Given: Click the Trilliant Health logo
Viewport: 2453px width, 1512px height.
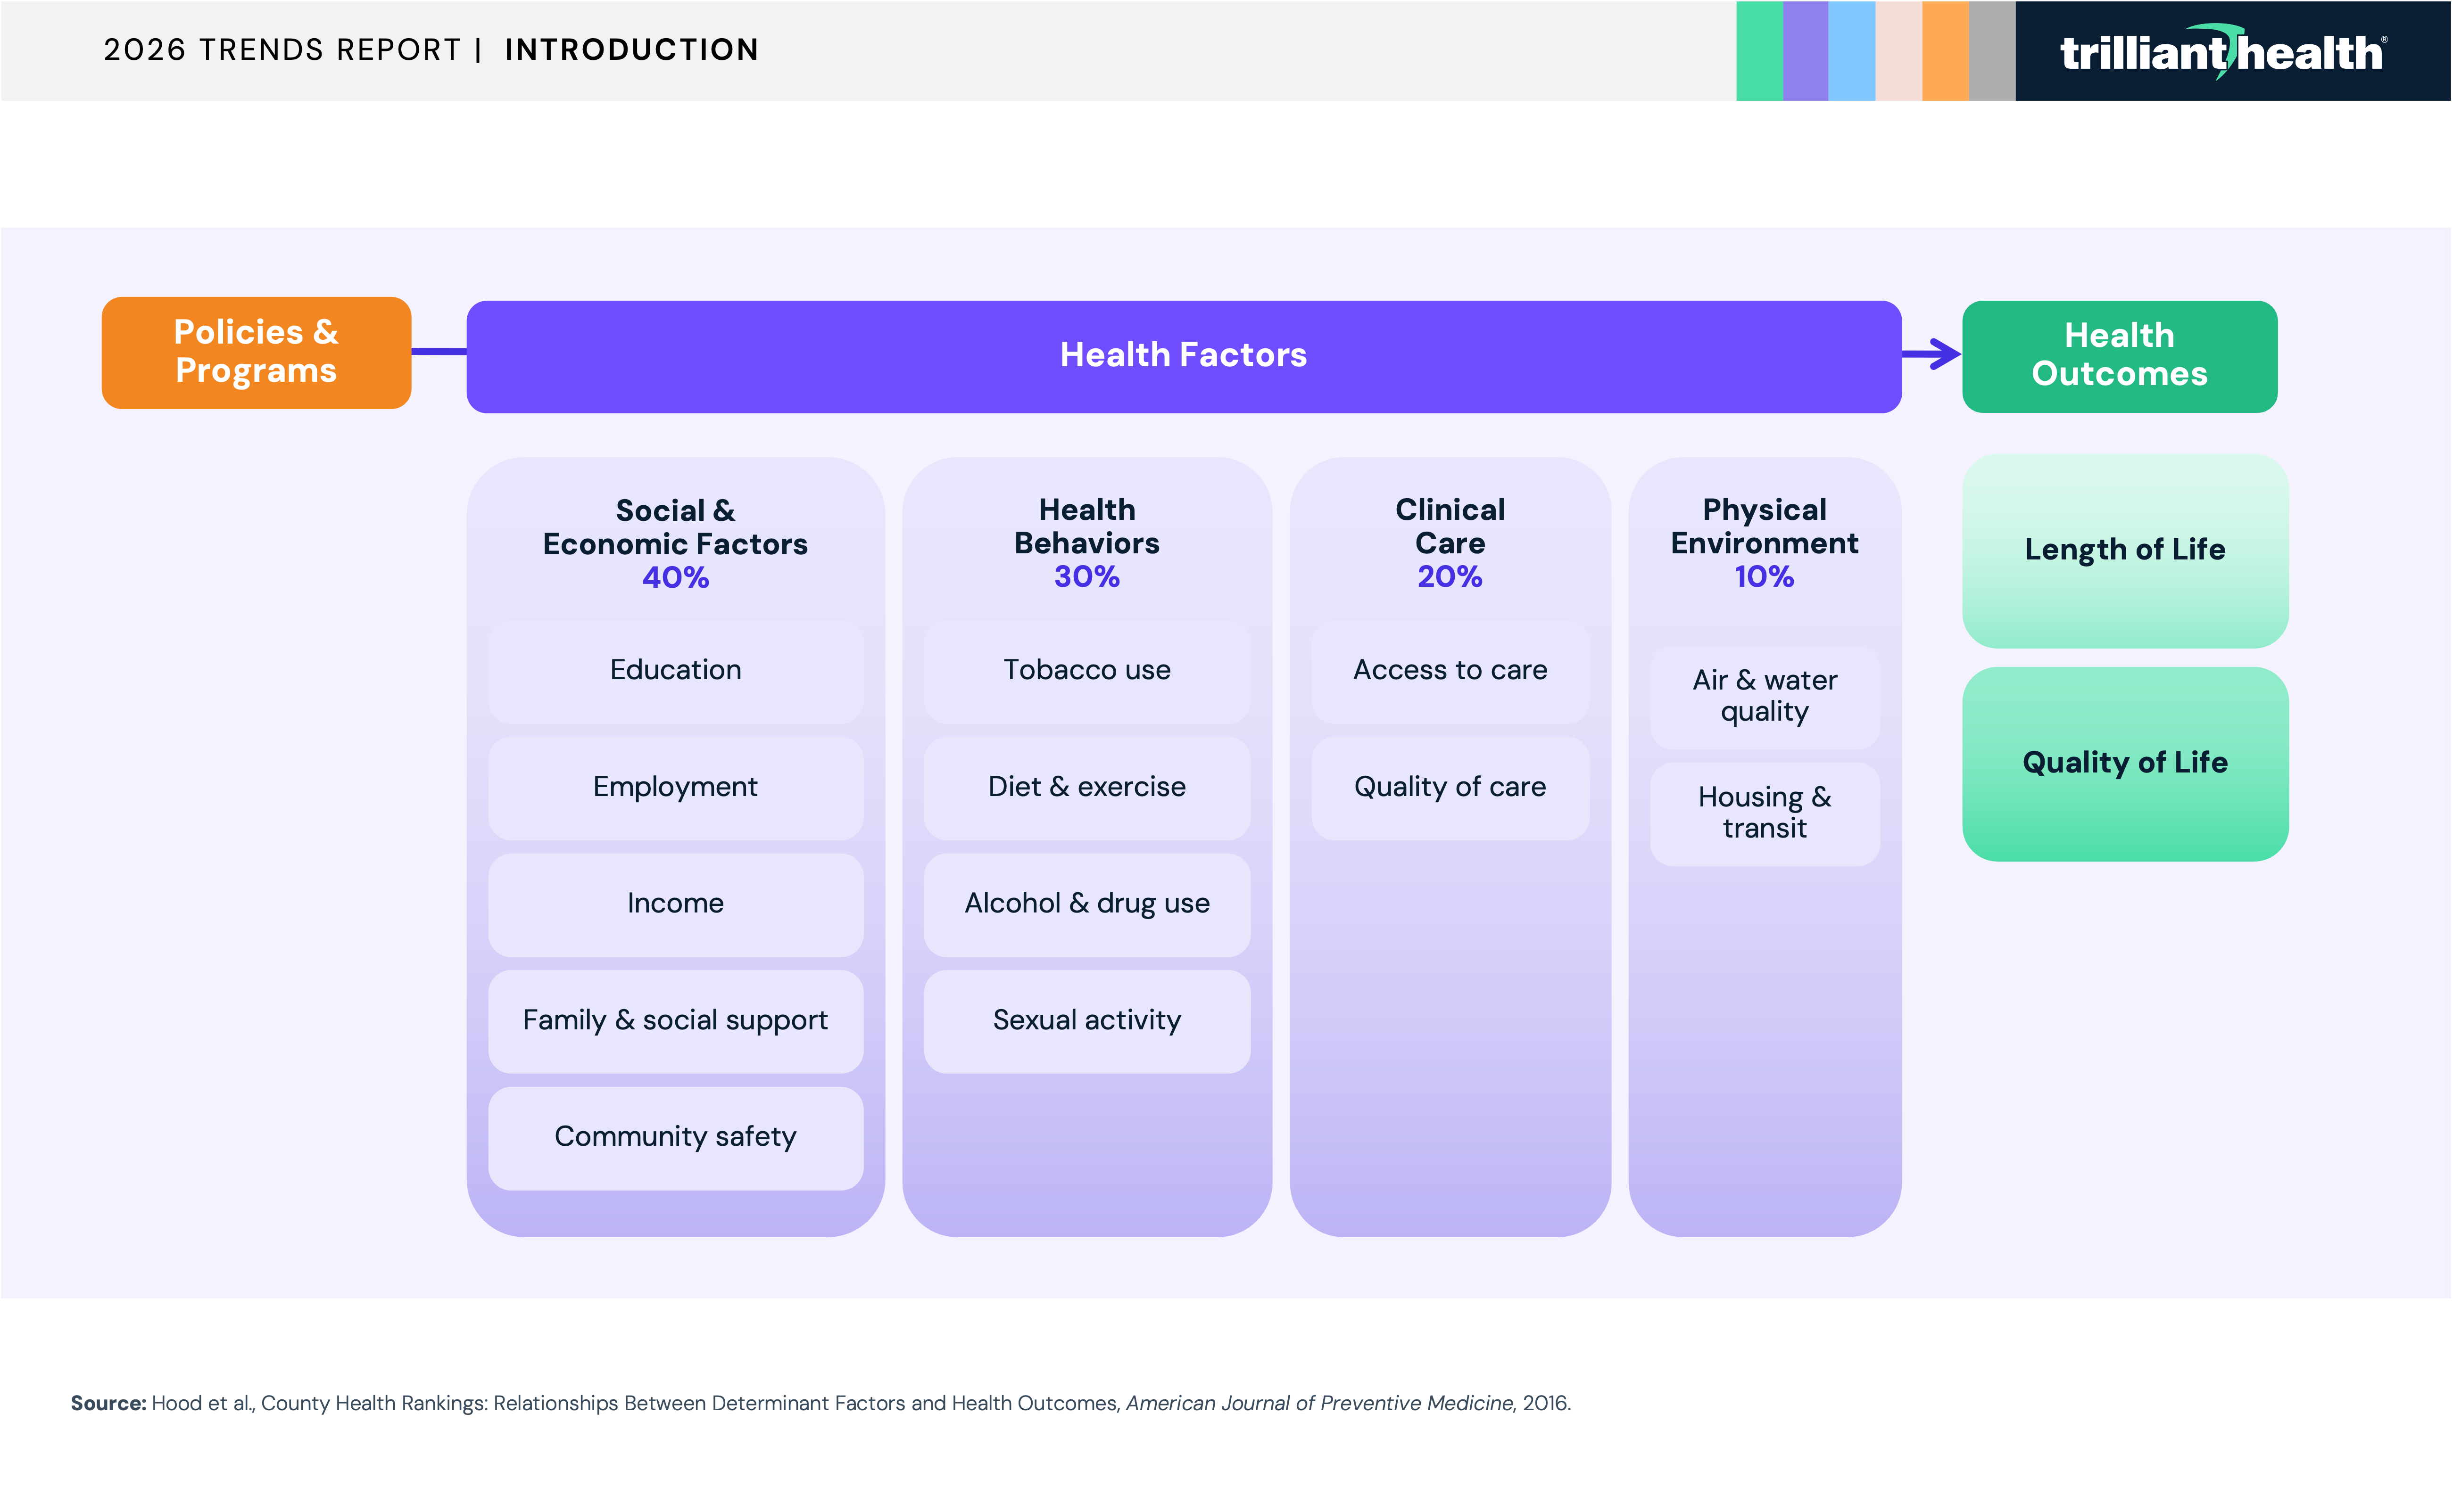Looking at the screenshot, I should click(x=2223, y=51).
